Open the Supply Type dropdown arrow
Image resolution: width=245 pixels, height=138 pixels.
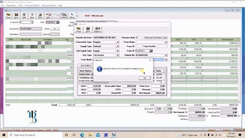pyautogui.click(x=118, y=46)
